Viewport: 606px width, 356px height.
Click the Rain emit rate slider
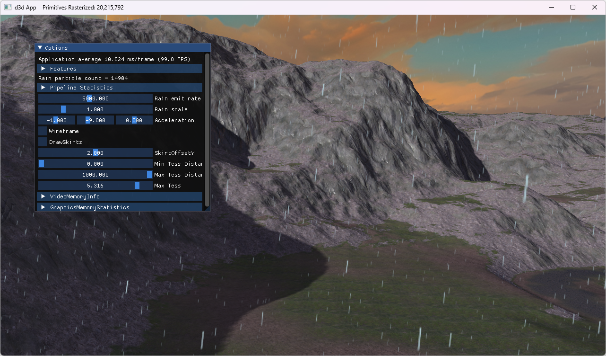(x=95, y=98)
